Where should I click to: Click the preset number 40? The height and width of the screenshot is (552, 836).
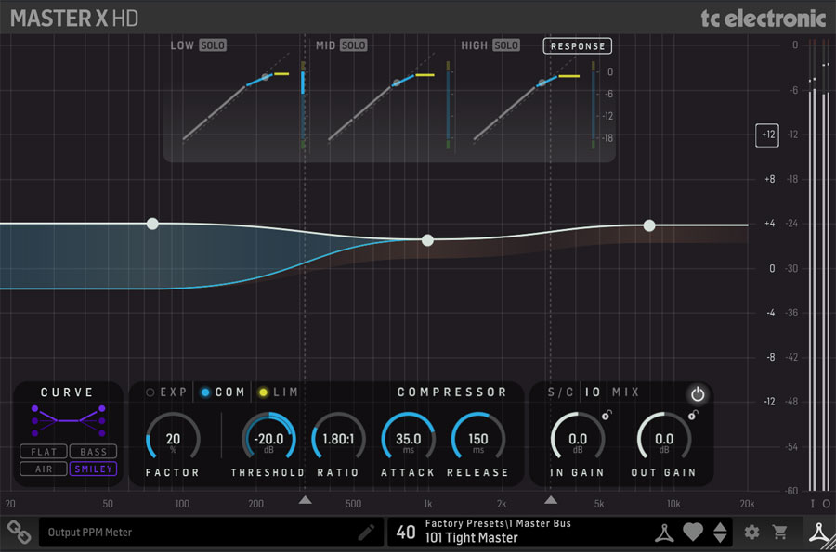pyautogui.click(x=406, y=533)
